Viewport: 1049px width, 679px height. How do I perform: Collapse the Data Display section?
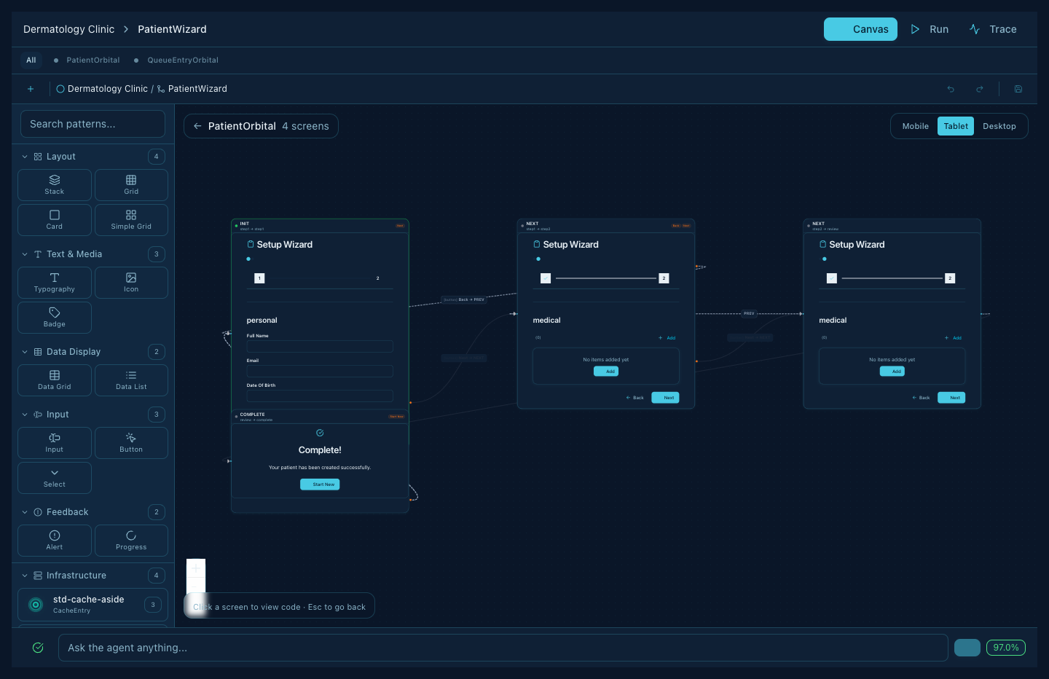pos(25,351)
